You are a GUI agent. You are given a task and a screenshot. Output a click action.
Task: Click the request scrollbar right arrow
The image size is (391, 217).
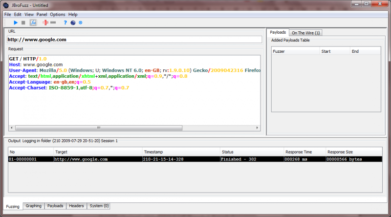(257, 128)
